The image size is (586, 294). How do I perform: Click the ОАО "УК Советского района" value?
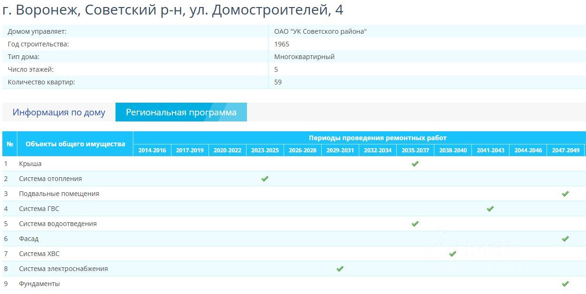tap(320, 31)
